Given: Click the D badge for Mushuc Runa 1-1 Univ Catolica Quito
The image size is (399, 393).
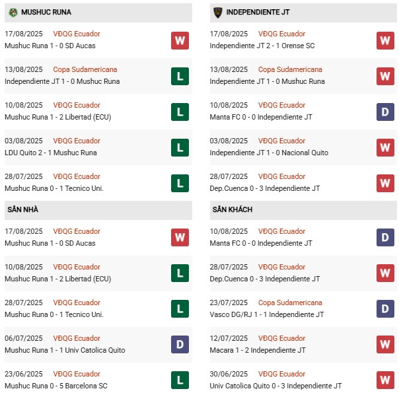Looking at the screenshot, I should pyautogui.click(x=180, y=344).
